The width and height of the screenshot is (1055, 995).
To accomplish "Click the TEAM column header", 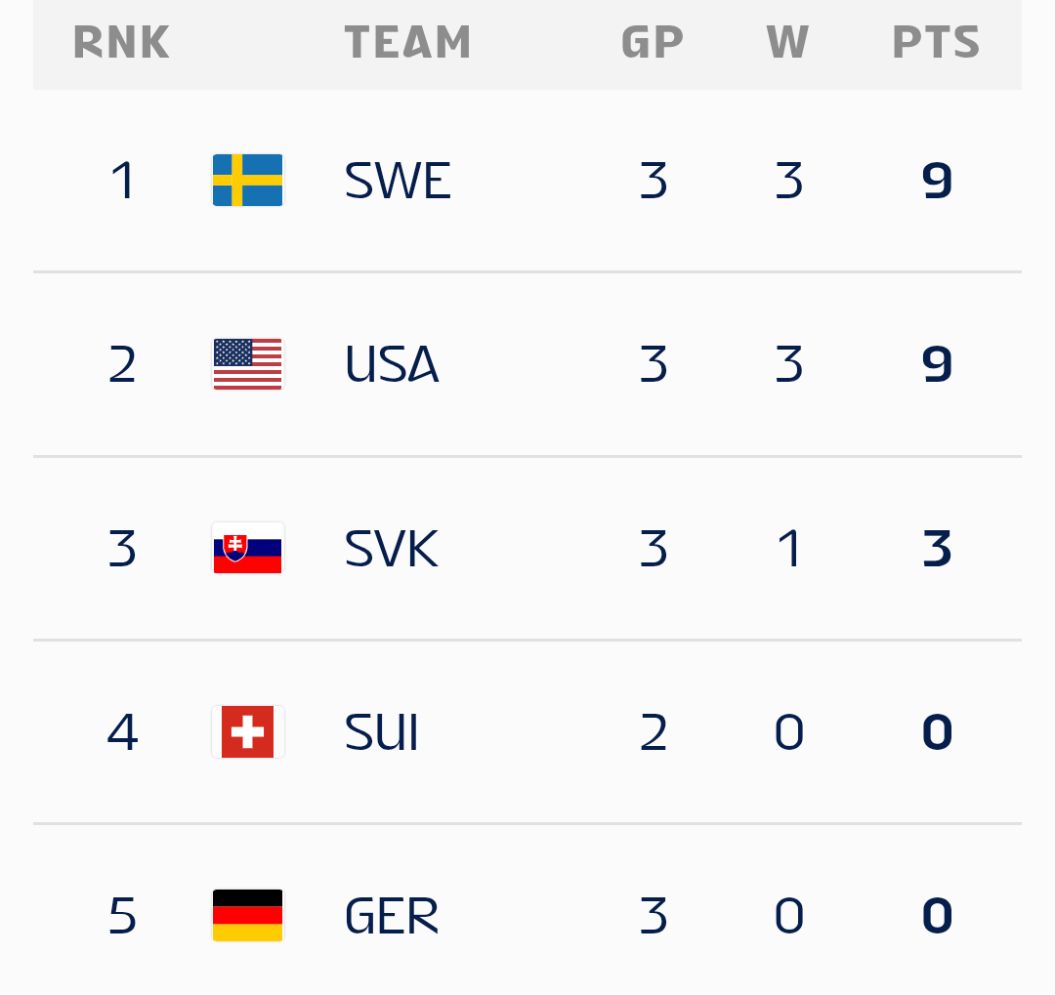I will (407, 43).
